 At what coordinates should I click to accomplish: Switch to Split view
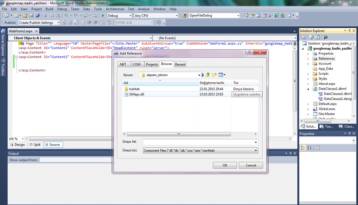pyautogui.click(x=35, y=145)
